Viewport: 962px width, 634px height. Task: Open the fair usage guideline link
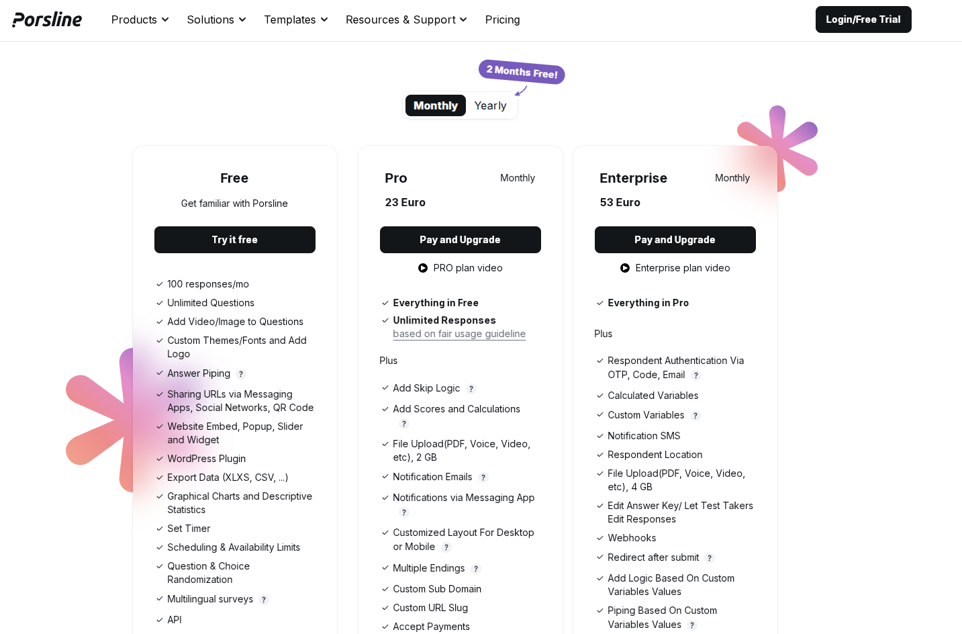coord(459,334)
